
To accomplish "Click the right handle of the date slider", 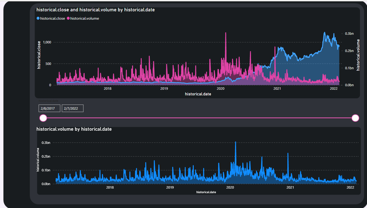I will pos(355,118).
